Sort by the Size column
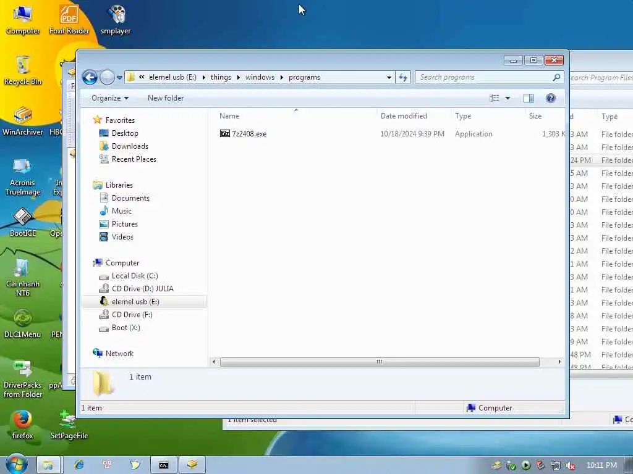This screenshot has width=633, height=474. pos(545,115)
